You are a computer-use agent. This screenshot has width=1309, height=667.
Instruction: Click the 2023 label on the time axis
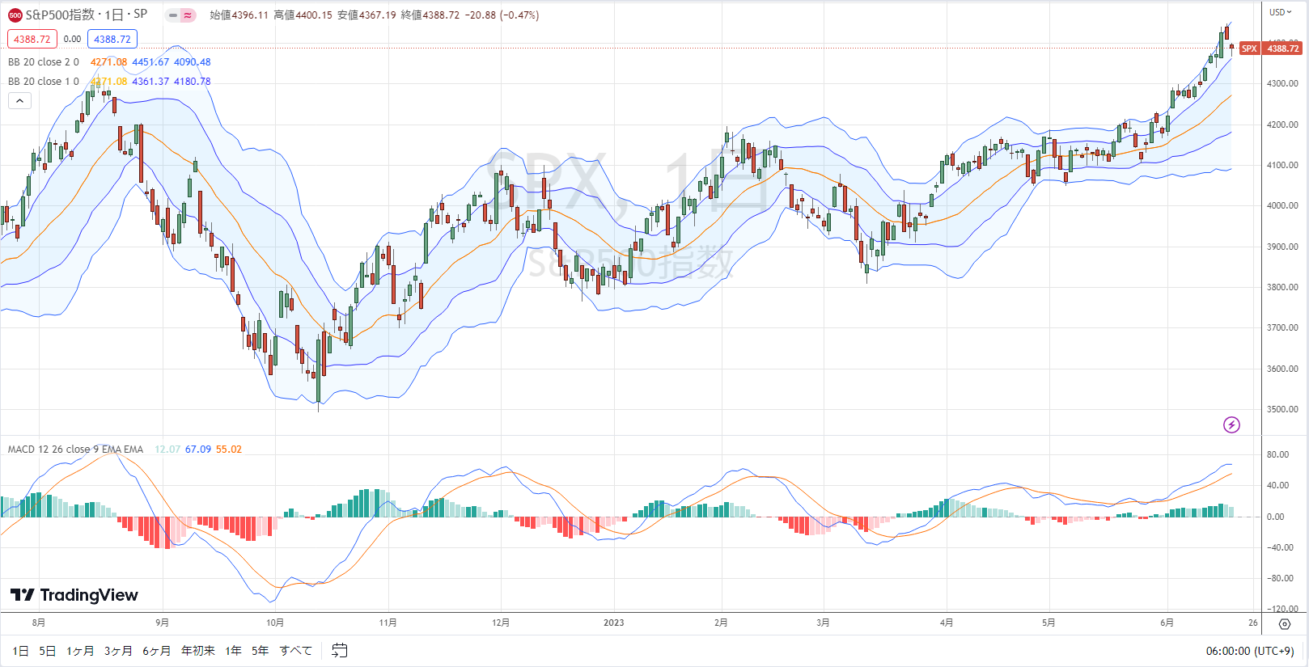click(x=614, y=623)
